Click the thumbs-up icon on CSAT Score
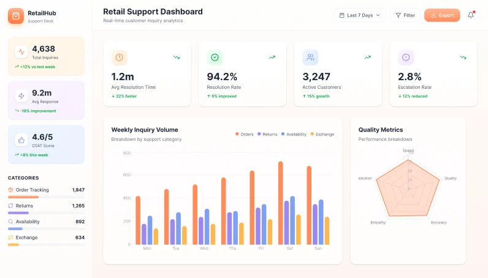The width and height of the screenshot is (488, 278). 21,140
